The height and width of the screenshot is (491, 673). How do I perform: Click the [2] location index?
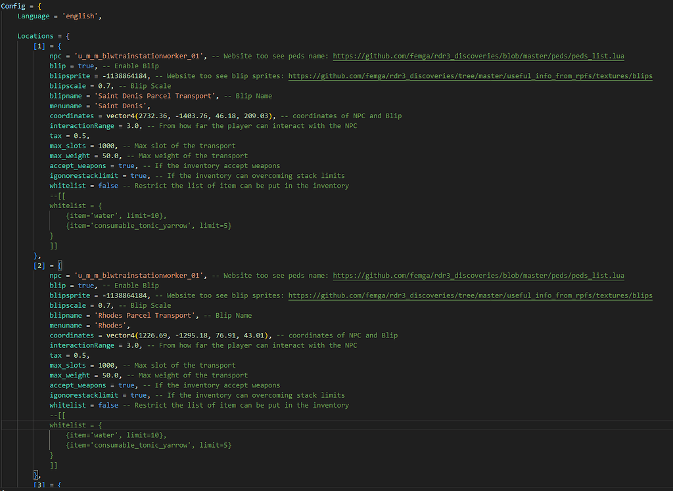tap(39, 265)
